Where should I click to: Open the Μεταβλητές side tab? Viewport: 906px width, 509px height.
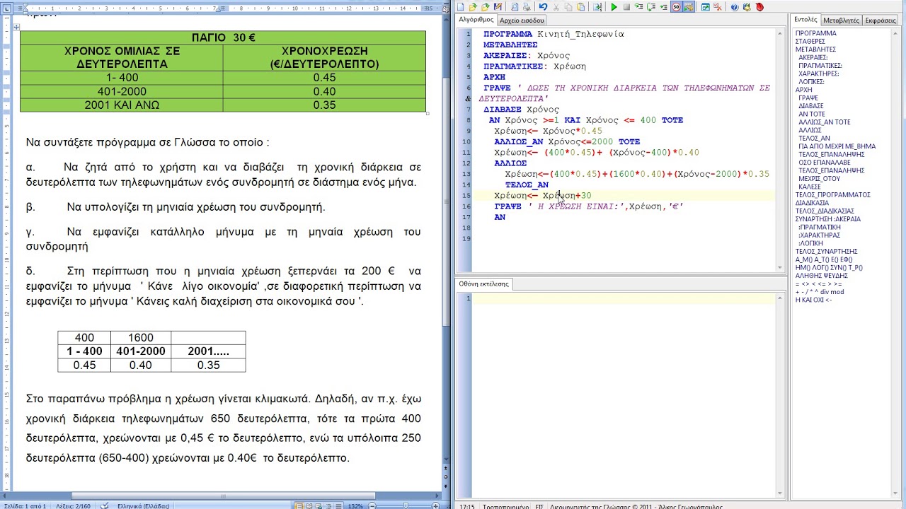842,21
